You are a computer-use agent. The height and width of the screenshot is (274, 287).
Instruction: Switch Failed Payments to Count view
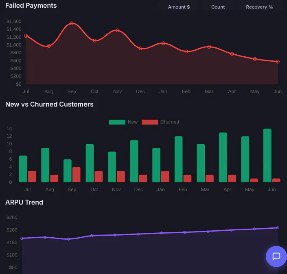(x=218, y=7)
